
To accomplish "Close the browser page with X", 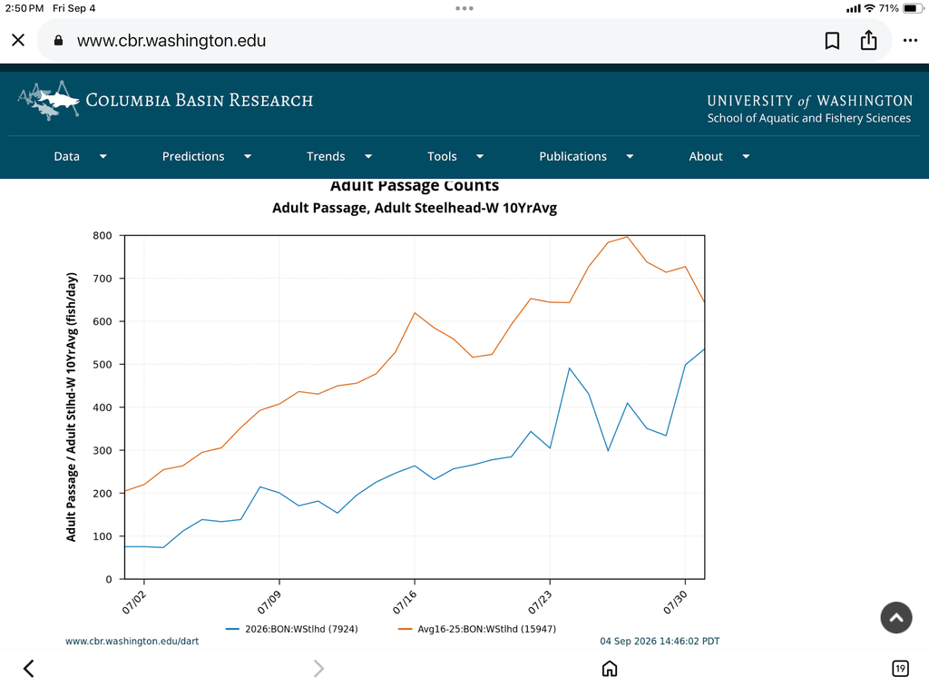I will (18, 40).
